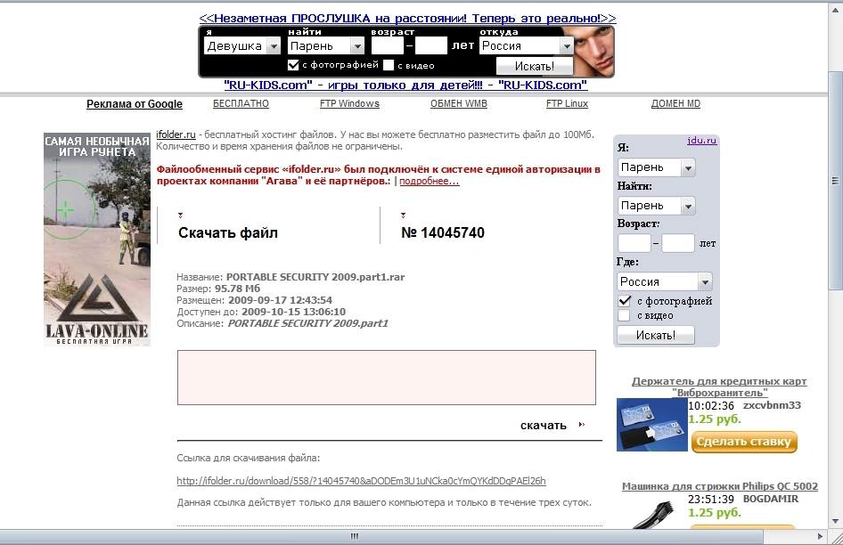
Task: Click the top banner Искать! button
Action: (535, 66)
